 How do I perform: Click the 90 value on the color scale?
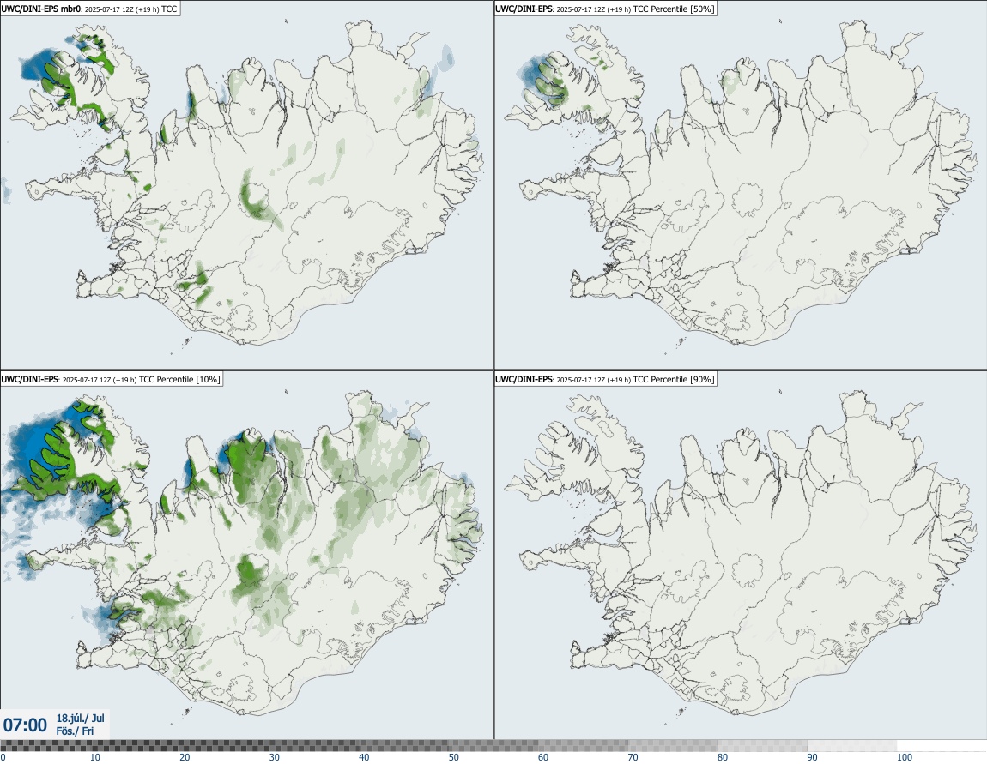(812, 757)
